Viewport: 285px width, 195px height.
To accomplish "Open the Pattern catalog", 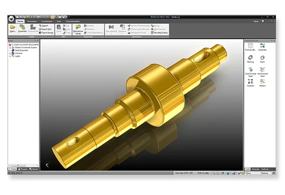I will (262, 83).
